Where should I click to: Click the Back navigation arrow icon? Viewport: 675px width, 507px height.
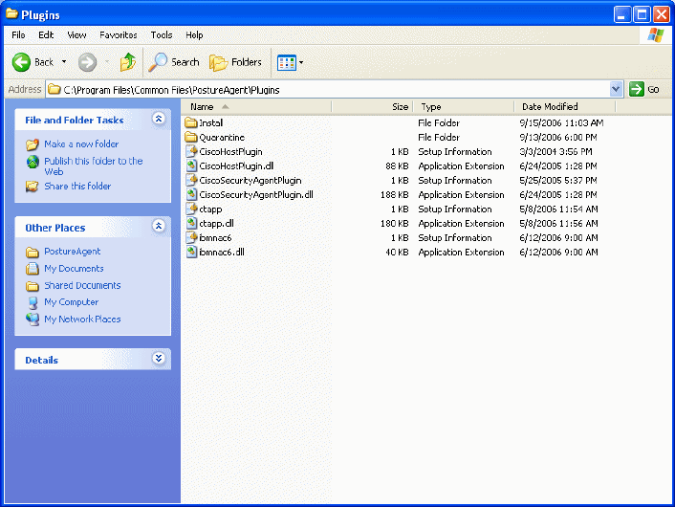[x=22, y=62]
